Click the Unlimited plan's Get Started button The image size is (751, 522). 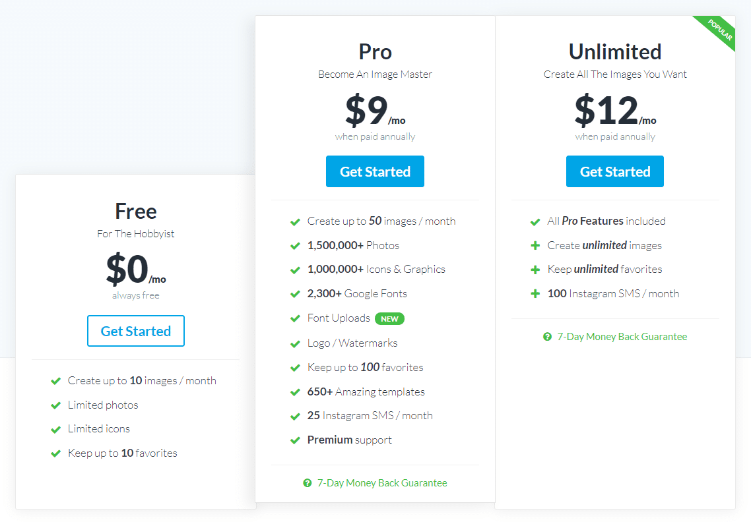pos(614,171)
